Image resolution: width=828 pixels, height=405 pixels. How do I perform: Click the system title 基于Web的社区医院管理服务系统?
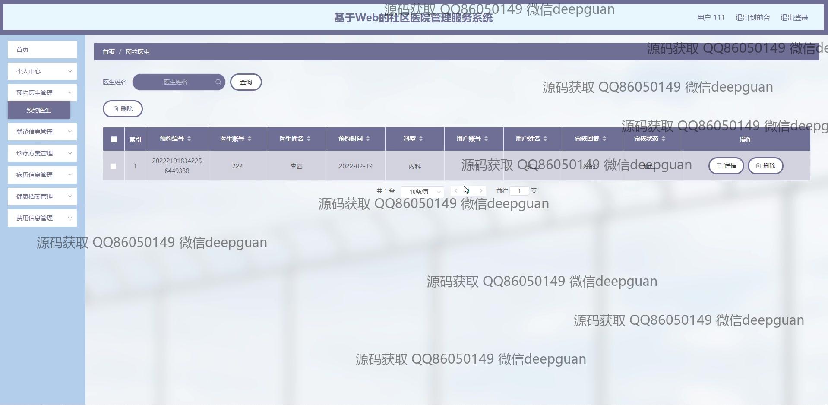pos(414,18)
